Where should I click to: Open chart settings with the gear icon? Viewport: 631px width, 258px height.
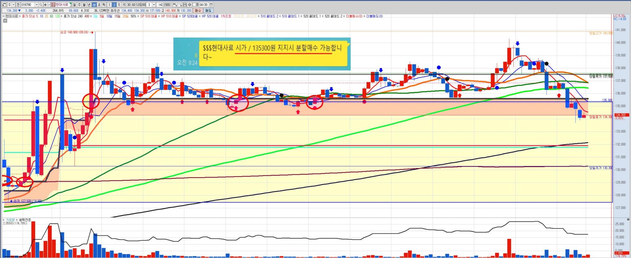click(190, 5)
